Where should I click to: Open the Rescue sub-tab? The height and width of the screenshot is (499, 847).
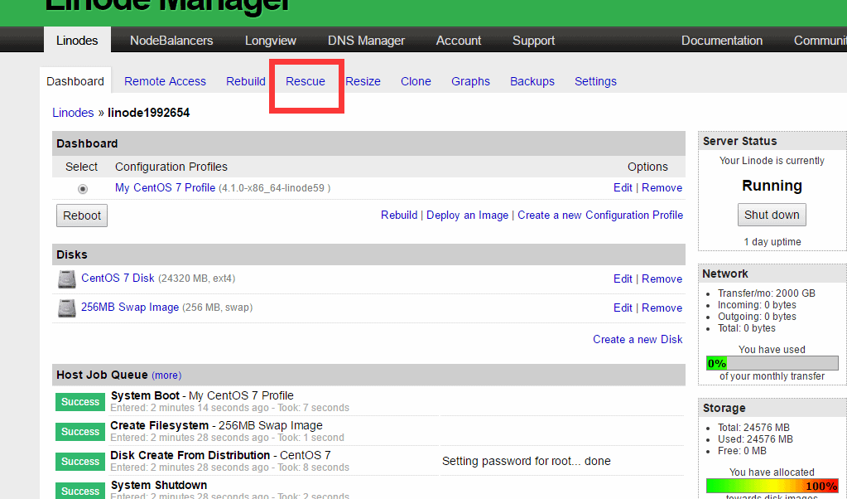(306, 81)
